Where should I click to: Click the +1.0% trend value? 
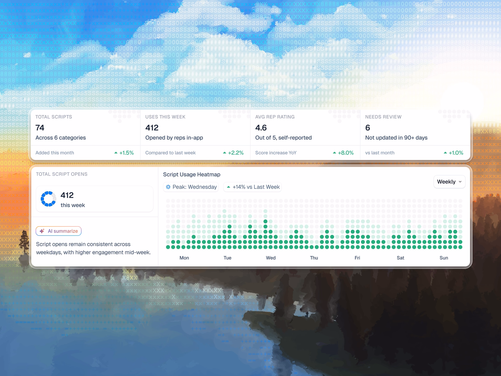point(456,153)
